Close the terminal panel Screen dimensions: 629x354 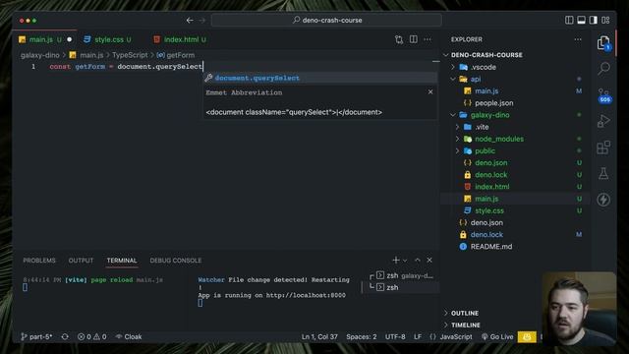[429, 260]
